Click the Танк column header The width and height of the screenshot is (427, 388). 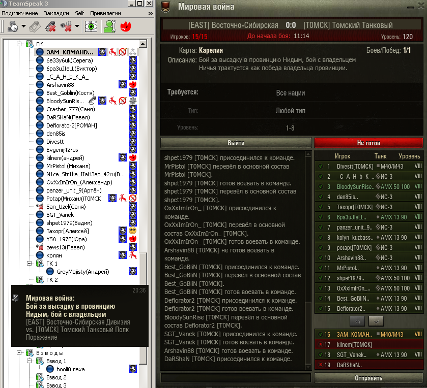point(380,156)
